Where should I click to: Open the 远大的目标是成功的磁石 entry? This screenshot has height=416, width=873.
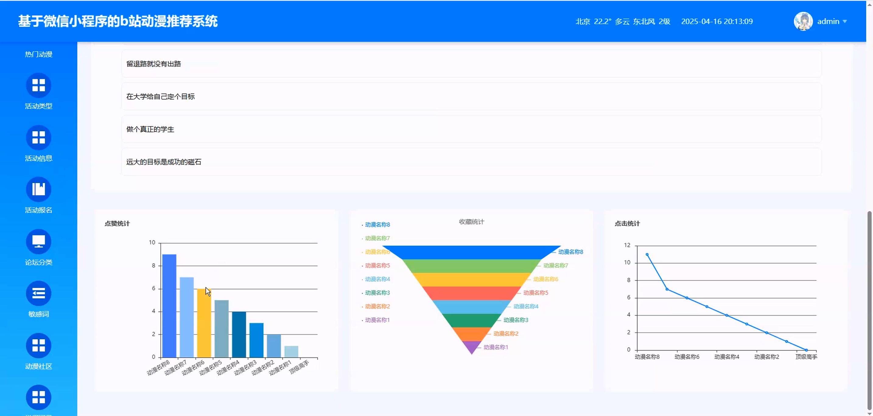coord(164,162)
